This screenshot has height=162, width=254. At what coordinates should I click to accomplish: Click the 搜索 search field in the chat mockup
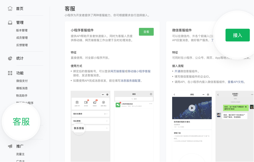134,99
